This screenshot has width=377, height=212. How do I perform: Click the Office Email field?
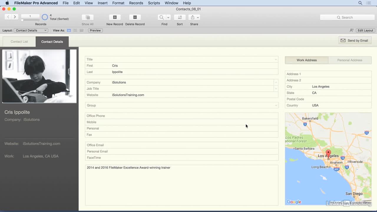click(181, 145)
